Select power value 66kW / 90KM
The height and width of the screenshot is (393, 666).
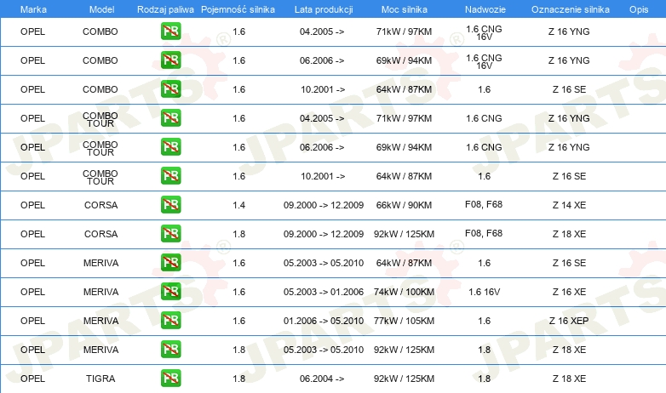(404, 205)
